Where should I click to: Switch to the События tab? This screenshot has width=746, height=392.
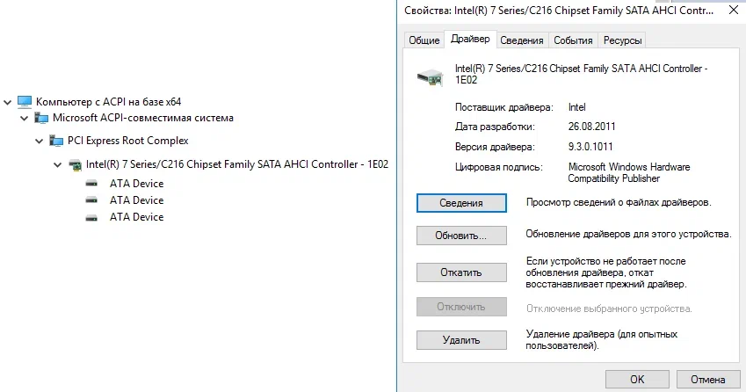(573, 40)
